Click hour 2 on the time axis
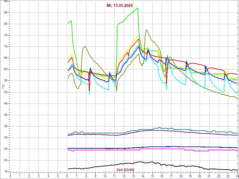Screen dimensions: 239x179 29,176
